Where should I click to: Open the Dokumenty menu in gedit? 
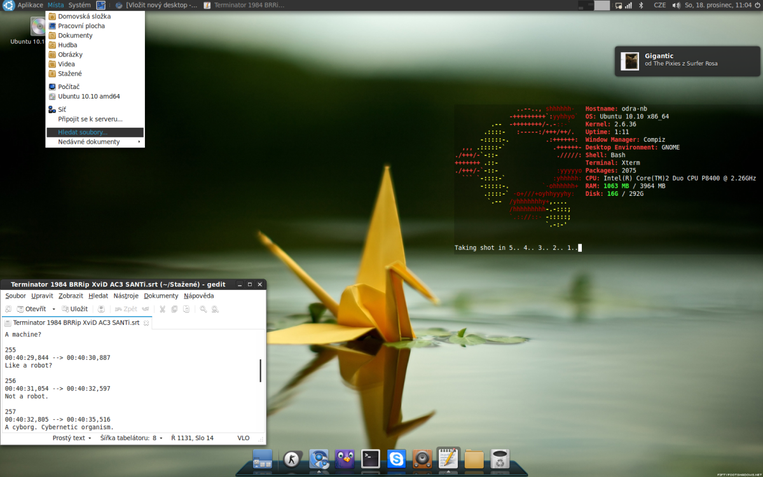pyautogui.click(x=161, y=296)
